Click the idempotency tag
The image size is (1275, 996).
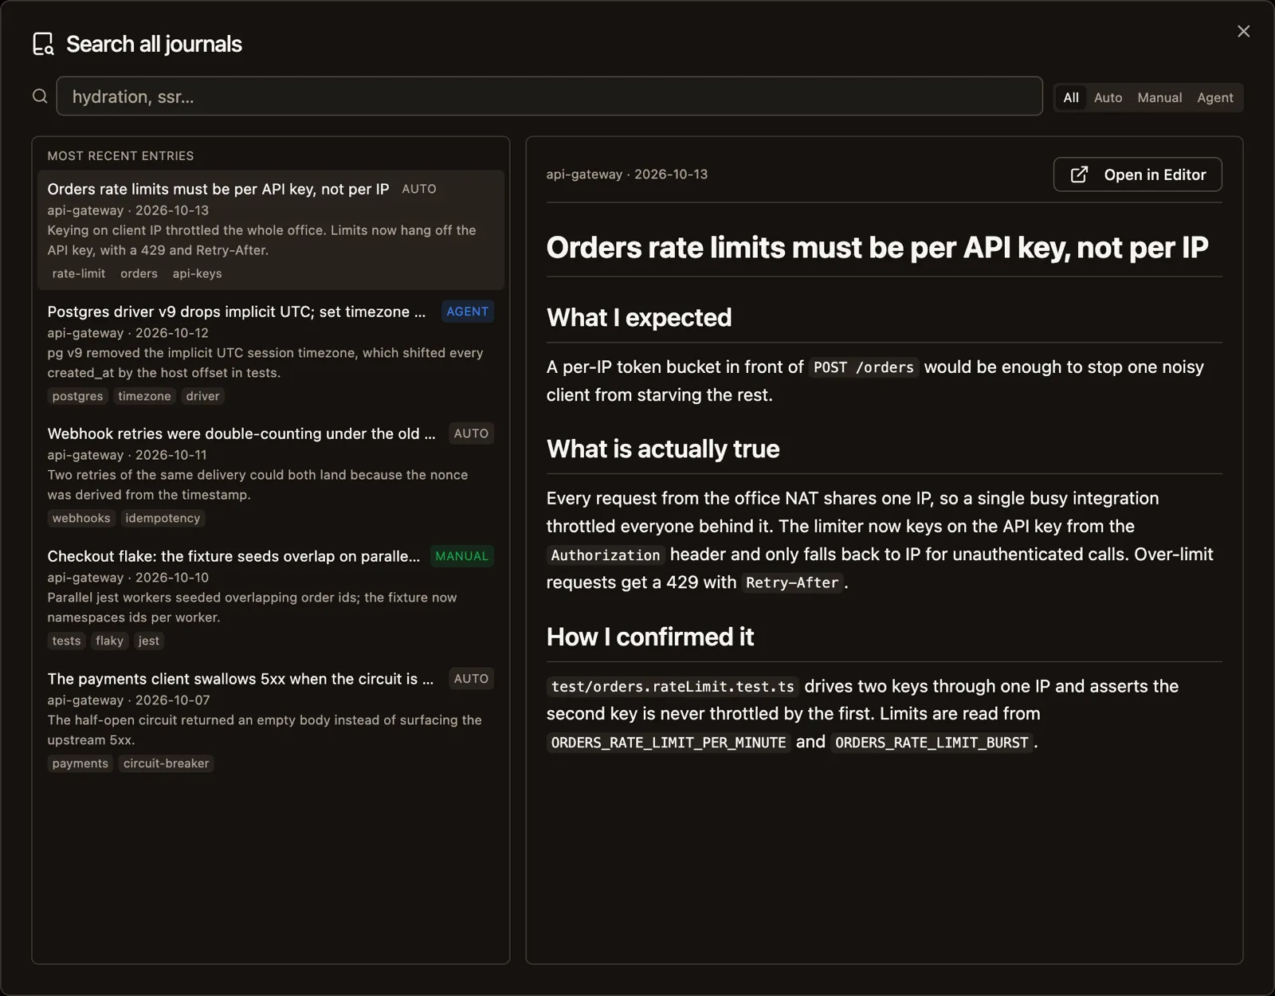coord(163,518)
